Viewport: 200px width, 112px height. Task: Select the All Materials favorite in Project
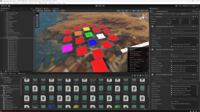(x=9, y=79)
